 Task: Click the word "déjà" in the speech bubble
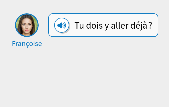coord(139,26)
